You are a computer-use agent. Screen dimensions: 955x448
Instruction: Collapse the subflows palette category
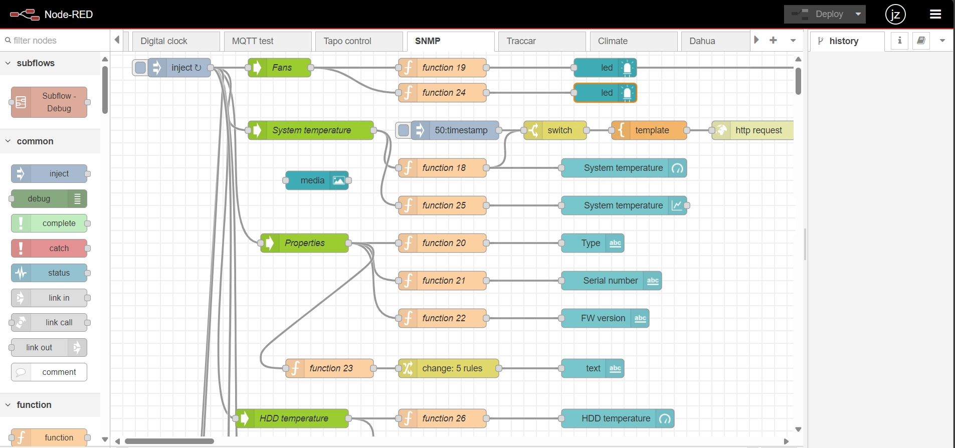click(50, 63)
